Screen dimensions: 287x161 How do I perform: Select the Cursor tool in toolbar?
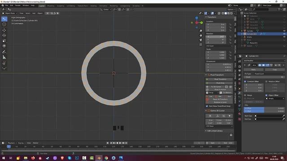pos(4,24)
